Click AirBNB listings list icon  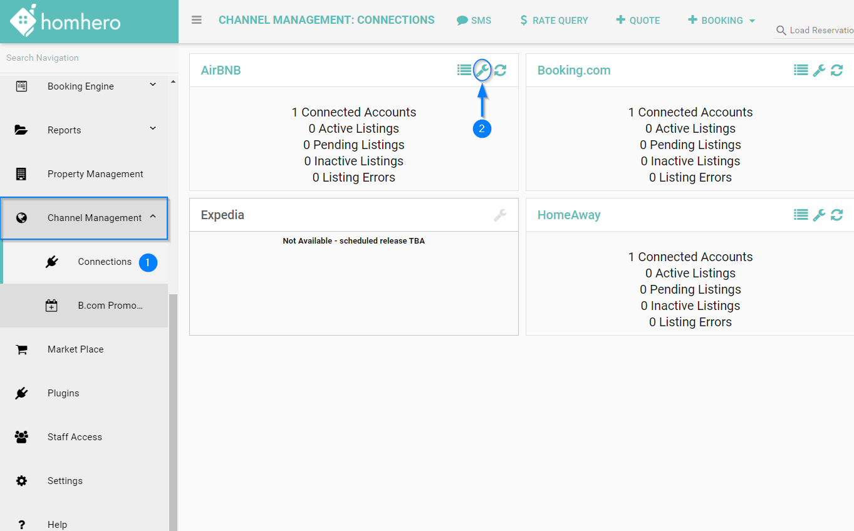(x=464, y=70)
